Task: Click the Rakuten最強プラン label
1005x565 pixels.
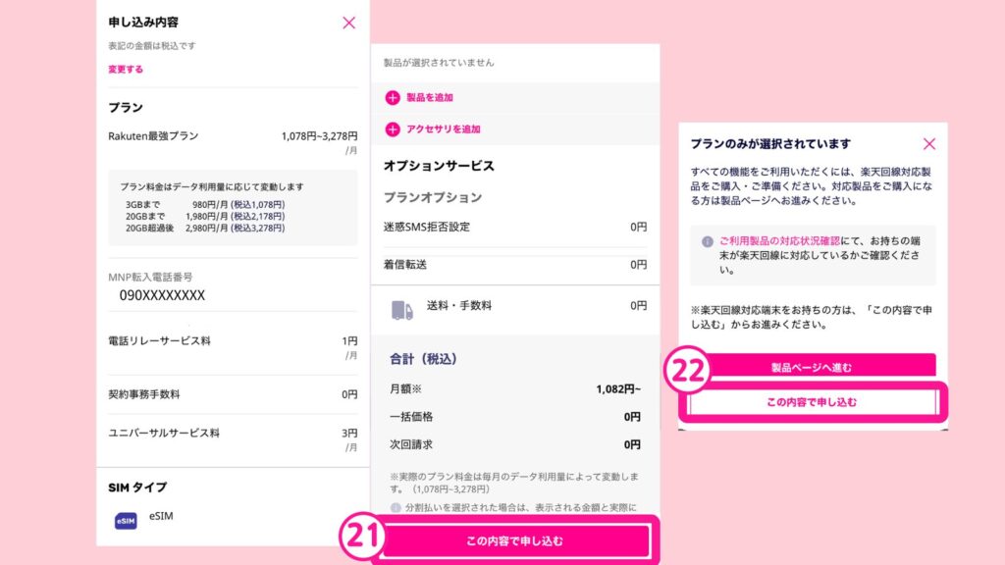Action: 153,135
